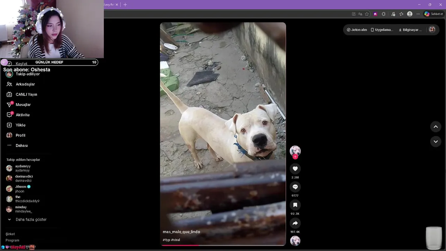Open the comments bubble showing 9777
This screenshot has width=446, height=251.
[x=295, y=187]
